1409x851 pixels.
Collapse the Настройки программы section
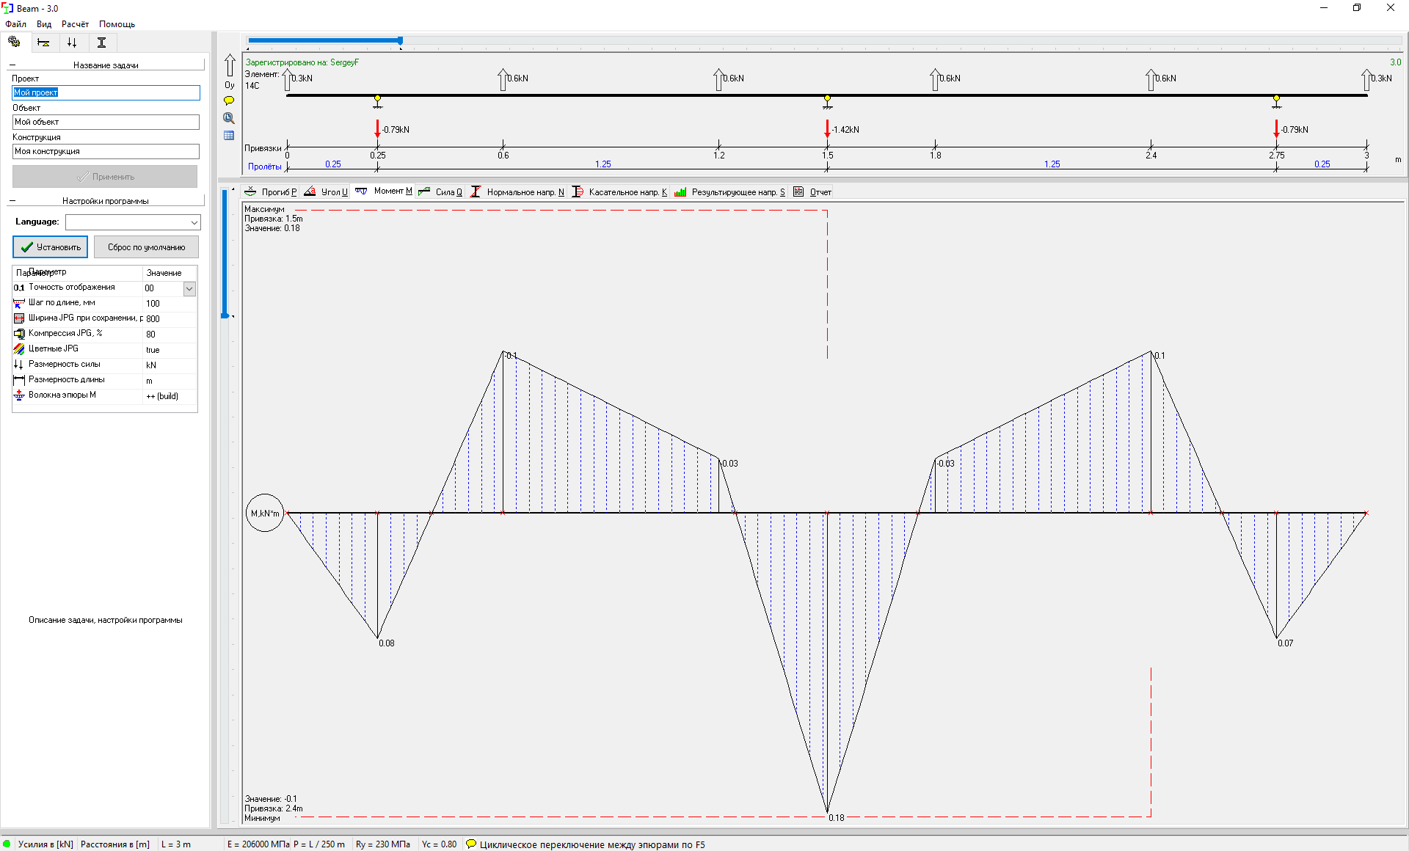[12, 201]
